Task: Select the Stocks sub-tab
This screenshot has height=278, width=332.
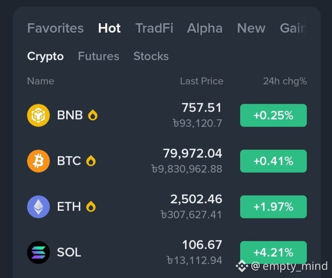Action: click(151, 56)
